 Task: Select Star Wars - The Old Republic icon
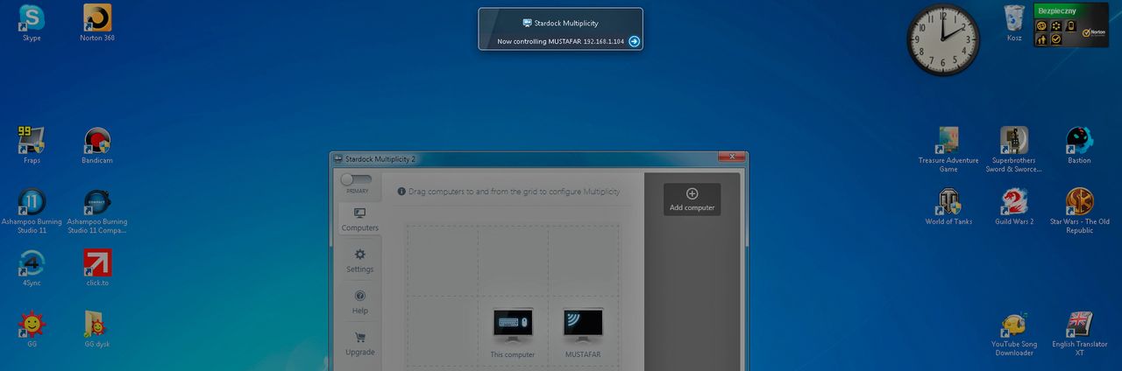click(1079, 211)
